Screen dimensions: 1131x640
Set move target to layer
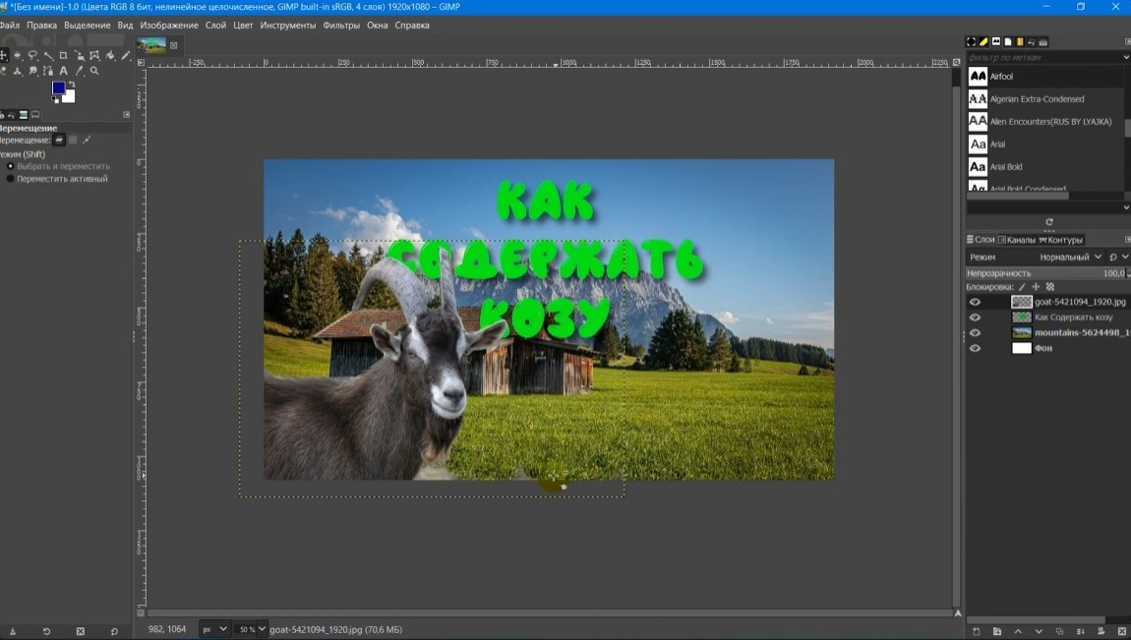58,140
